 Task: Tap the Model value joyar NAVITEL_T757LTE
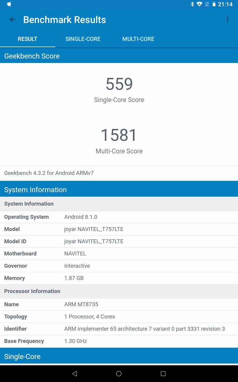tap(94, 229)
